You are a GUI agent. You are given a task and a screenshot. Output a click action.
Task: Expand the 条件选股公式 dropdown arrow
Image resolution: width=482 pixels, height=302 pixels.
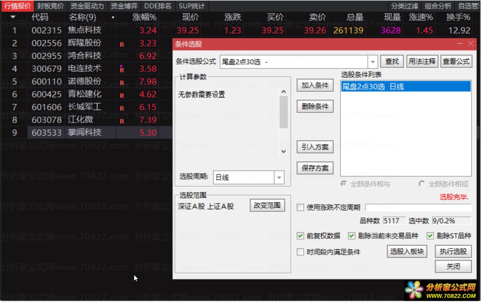(x=373, y=62)
